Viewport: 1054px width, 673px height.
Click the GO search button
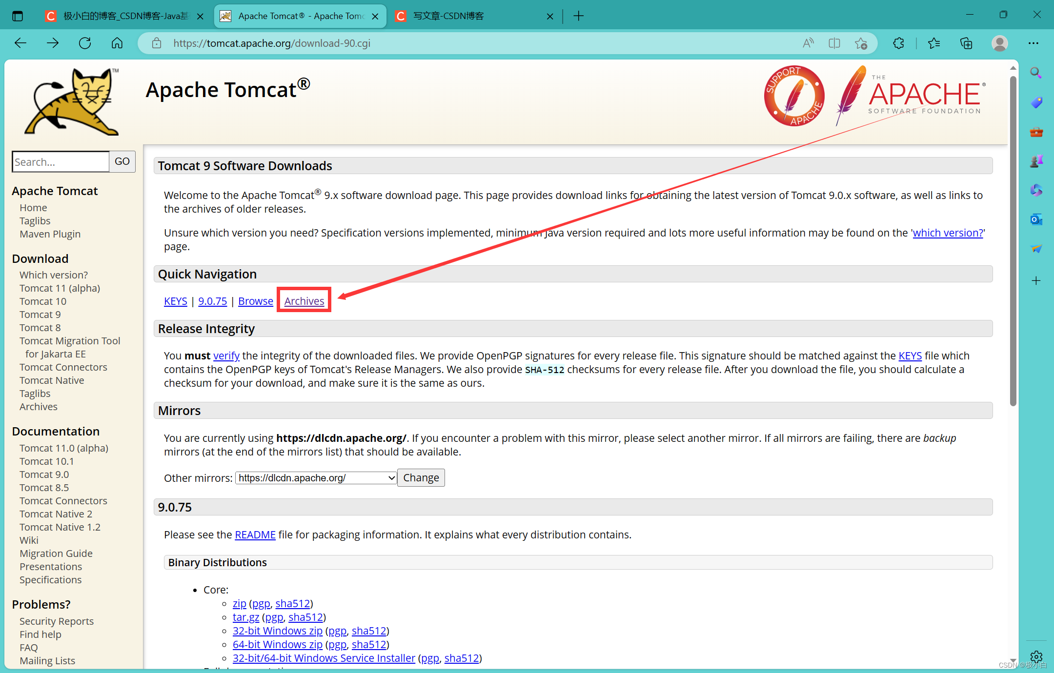pos(122,161)
